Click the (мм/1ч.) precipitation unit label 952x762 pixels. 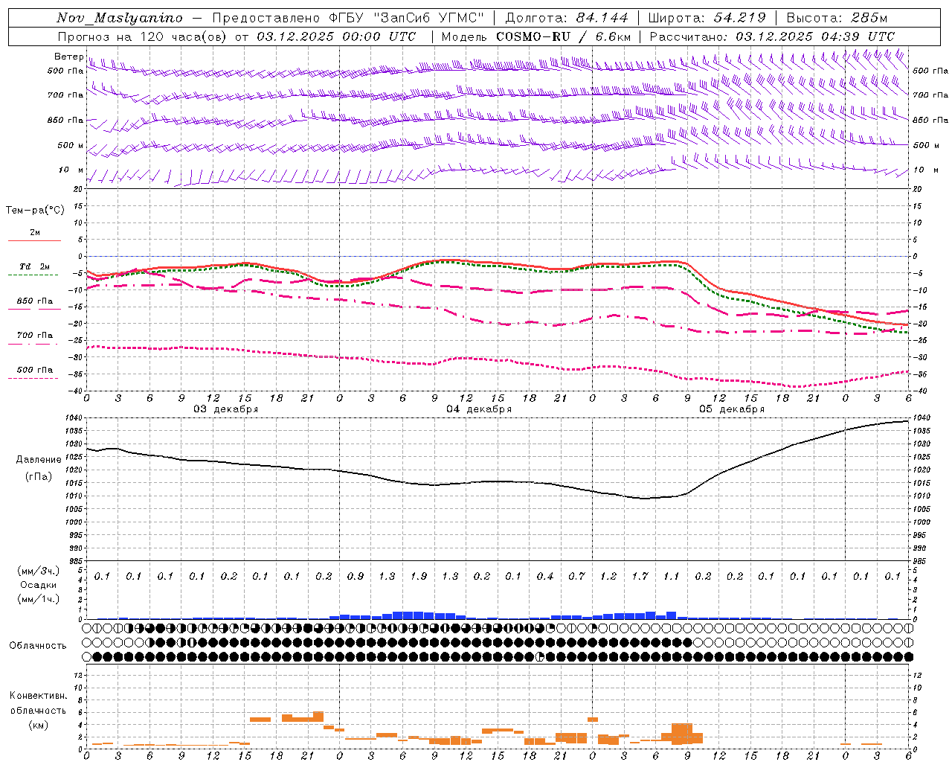39,599
